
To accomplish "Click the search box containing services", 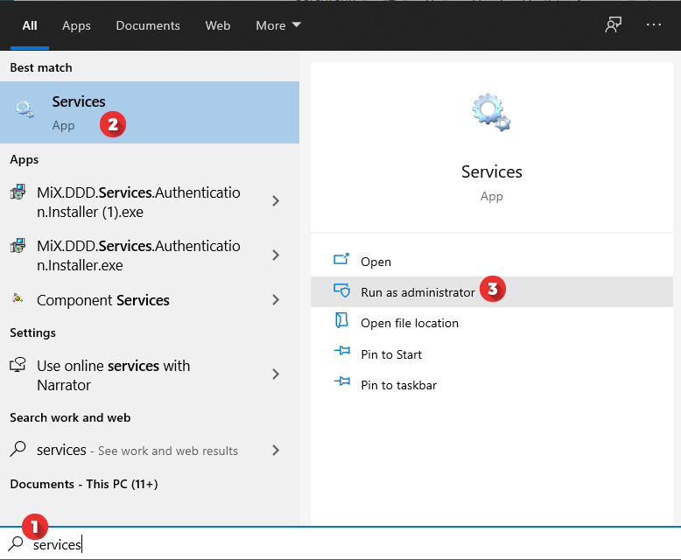I will tap(340, 544).
